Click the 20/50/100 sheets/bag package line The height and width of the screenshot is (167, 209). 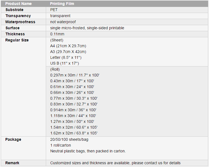pyautogui.click(x=69, y=140)
